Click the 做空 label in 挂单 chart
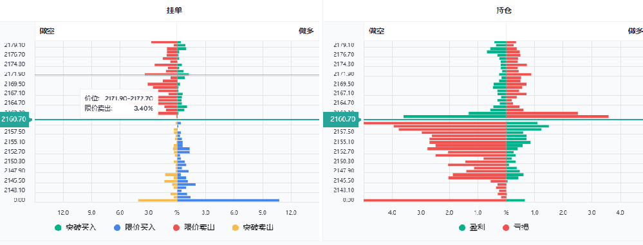Viewport: 643px width, 245px height. tap(47, 31)
